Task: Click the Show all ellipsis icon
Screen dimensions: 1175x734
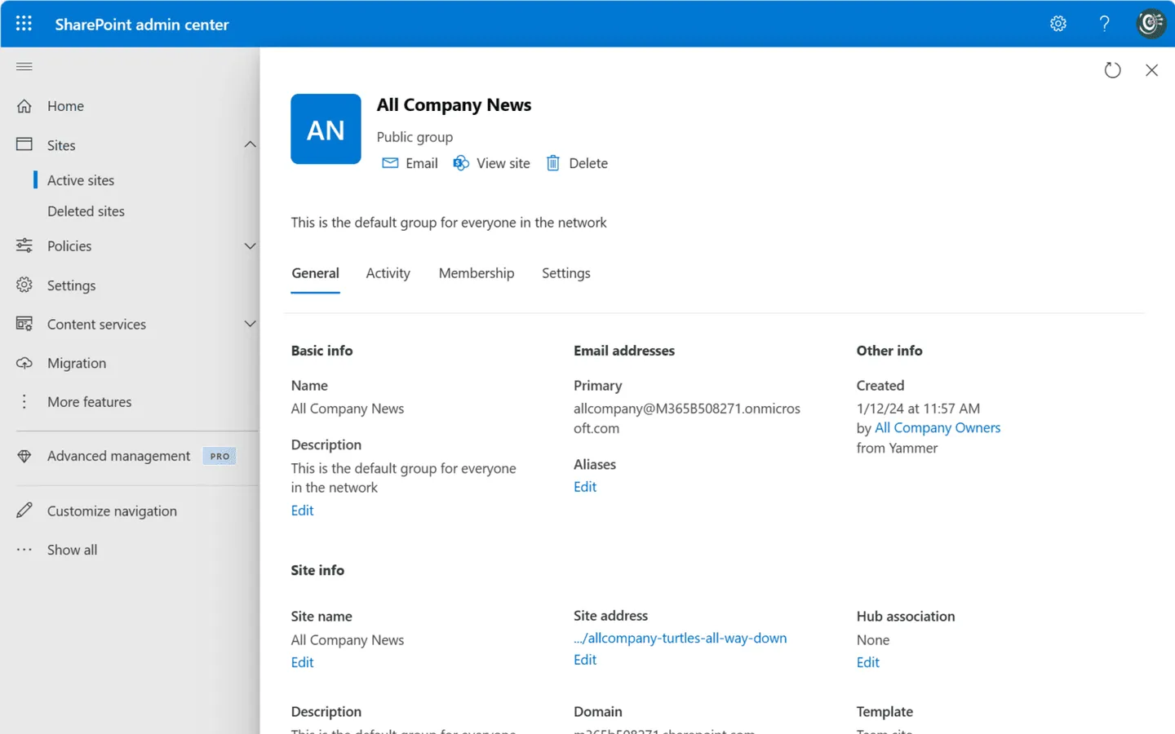Action: point(24,550)
